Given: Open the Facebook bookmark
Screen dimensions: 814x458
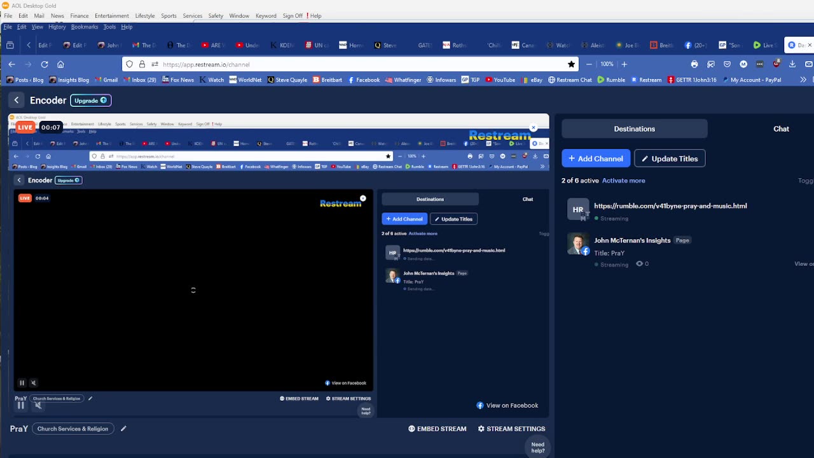Looking at the screenshot, I should tap(364, 80).
